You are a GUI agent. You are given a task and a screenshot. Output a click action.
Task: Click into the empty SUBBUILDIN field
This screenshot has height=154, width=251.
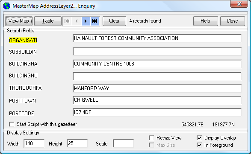click(x=157, y=51)
